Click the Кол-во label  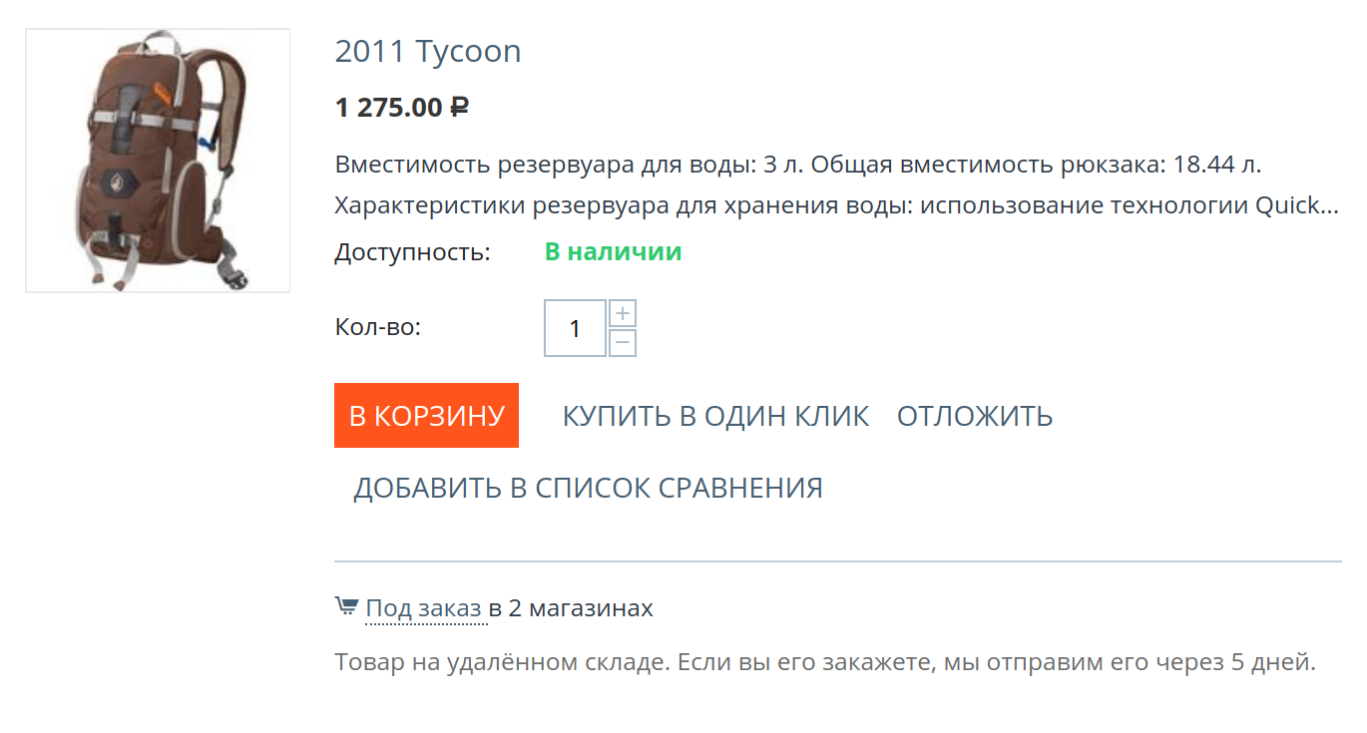378,327
